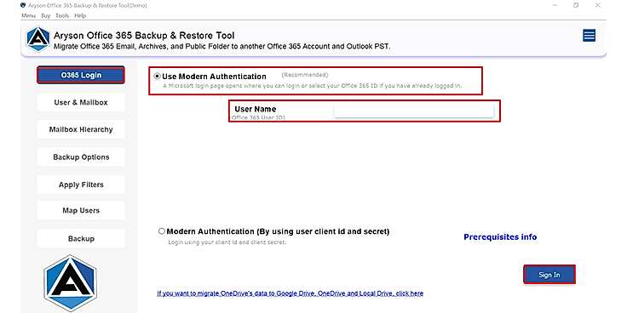Click the Microsoft login page description text
The width and height of the screenshot is (627, 313).
point(313,86)
